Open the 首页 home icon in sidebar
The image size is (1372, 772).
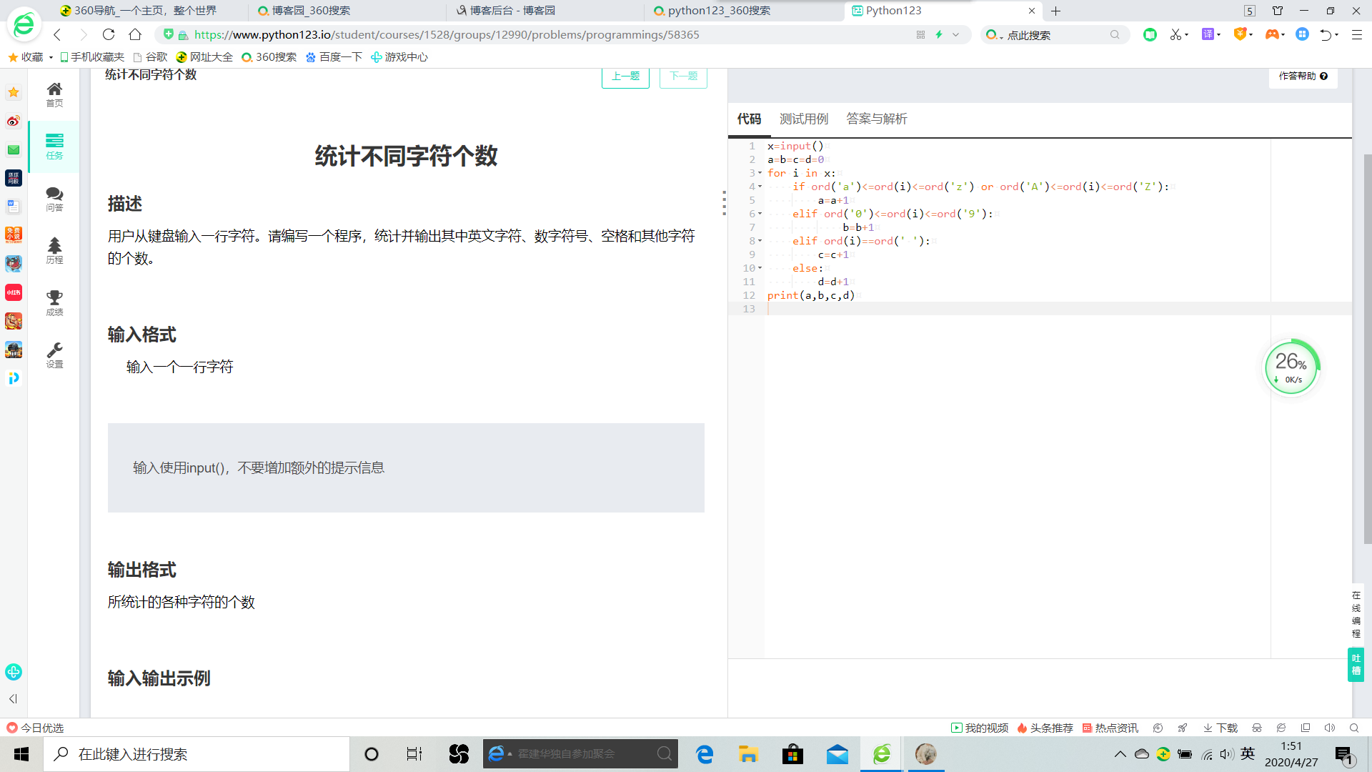54,94
